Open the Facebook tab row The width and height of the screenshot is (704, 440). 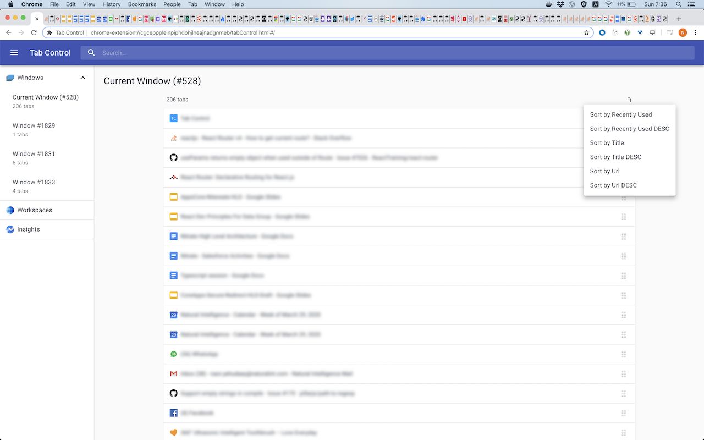(399, 413)
